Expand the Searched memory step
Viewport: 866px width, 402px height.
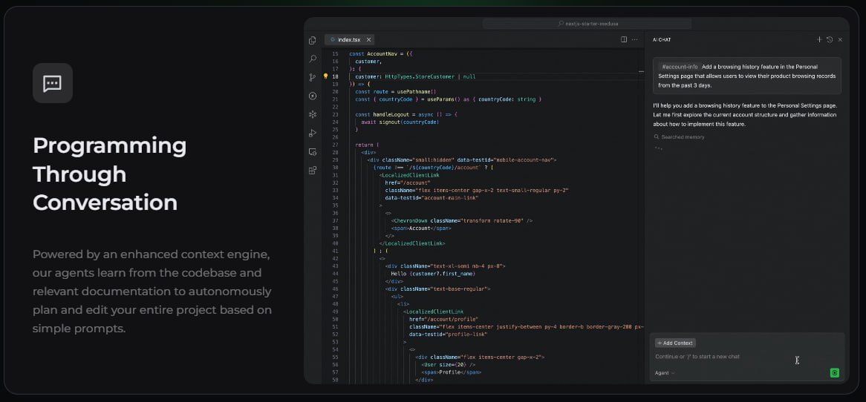tap(680, 136)
